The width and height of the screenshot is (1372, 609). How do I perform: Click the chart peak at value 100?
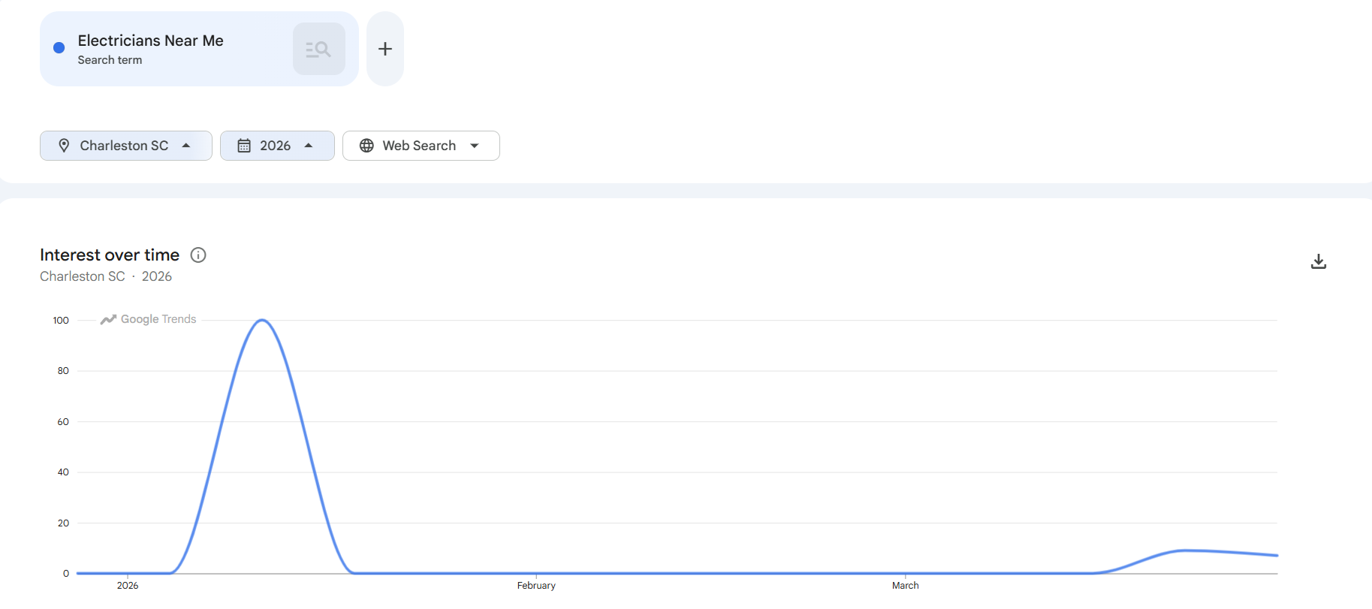(x=262, y=321)
